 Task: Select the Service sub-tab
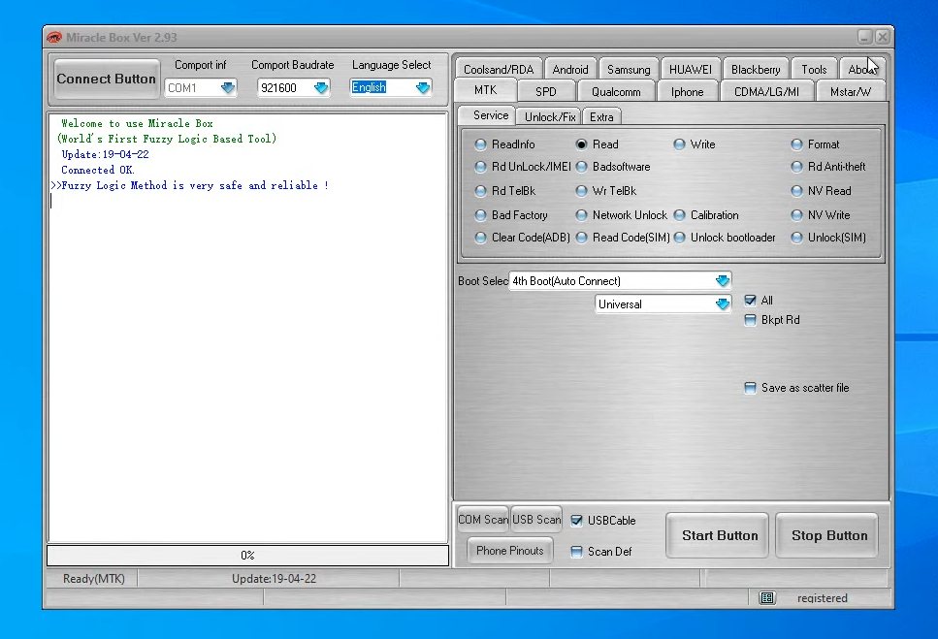click(x=490, y=115)
